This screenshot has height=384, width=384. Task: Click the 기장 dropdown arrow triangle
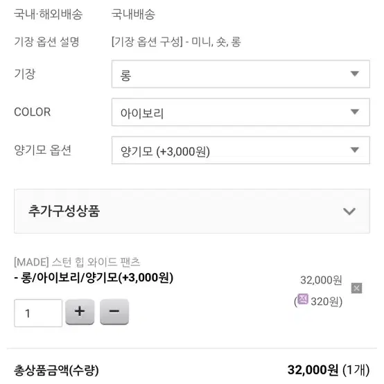pyautogui.click(x=355, y=73)
